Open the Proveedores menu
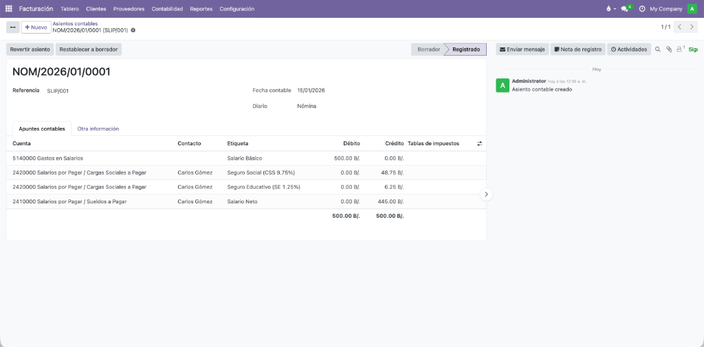The image size is (704, 347). (x=129, y=9)
